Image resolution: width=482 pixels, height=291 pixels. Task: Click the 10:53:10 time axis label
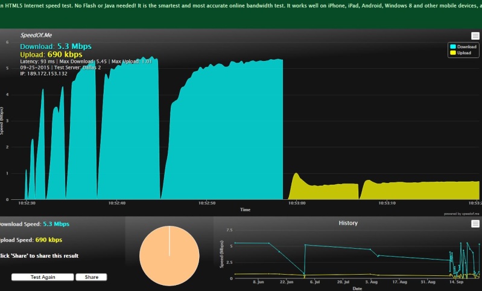click(x=387, y=203)
